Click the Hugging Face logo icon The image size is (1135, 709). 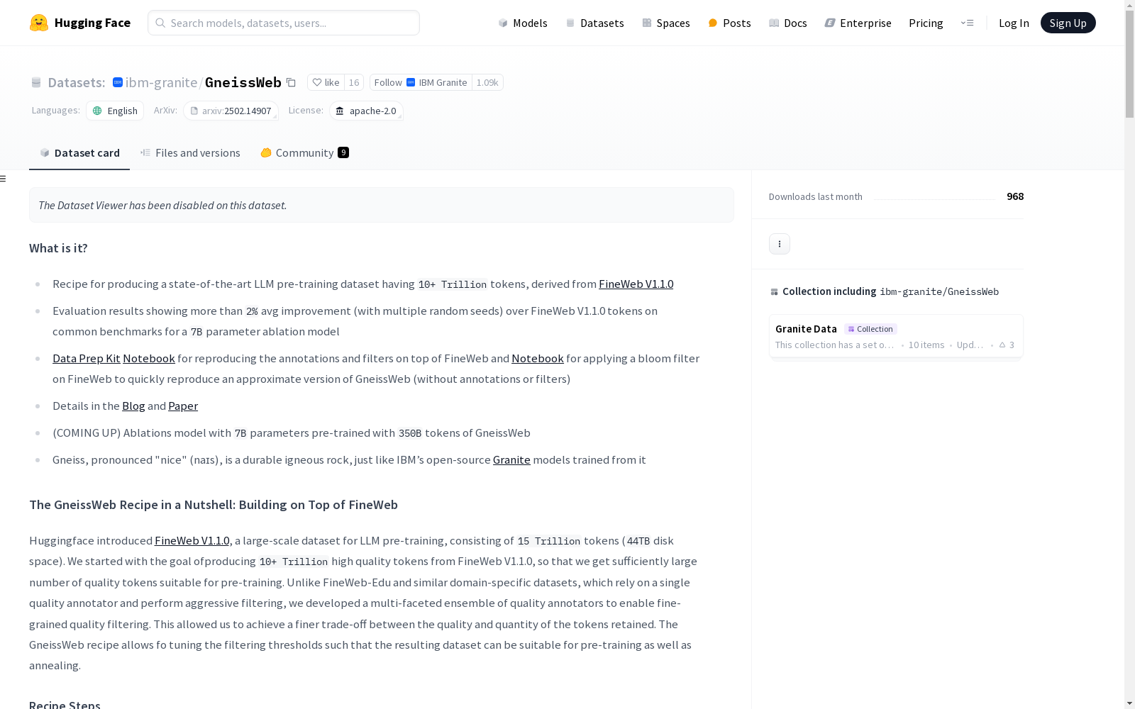(39, 23)
